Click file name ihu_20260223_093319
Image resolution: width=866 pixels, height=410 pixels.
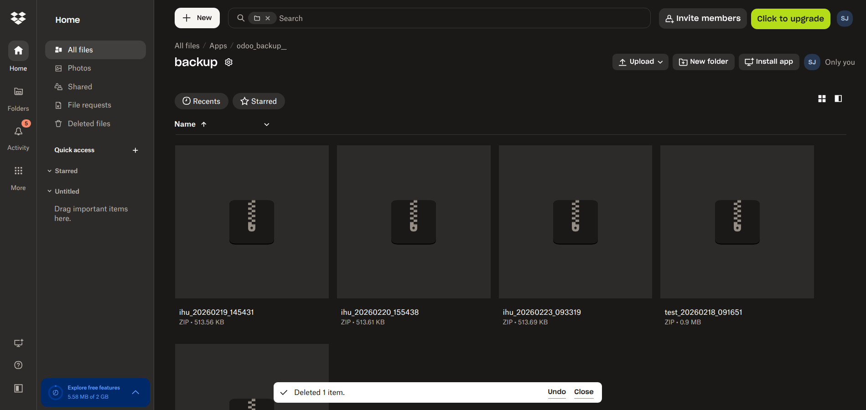pos(542,313)
